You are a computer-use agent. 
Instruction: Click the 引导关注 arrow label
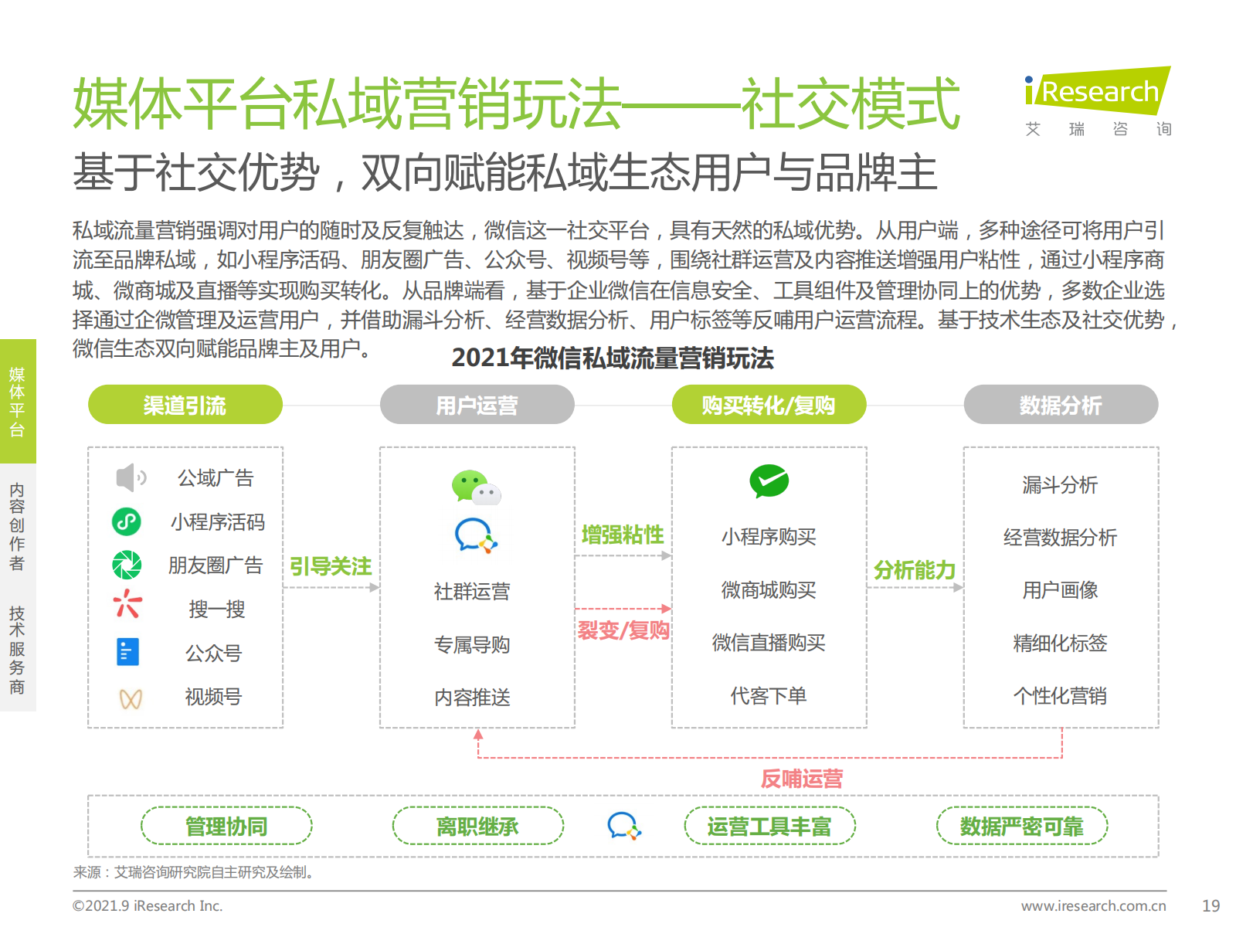click(x=331, y=567)
